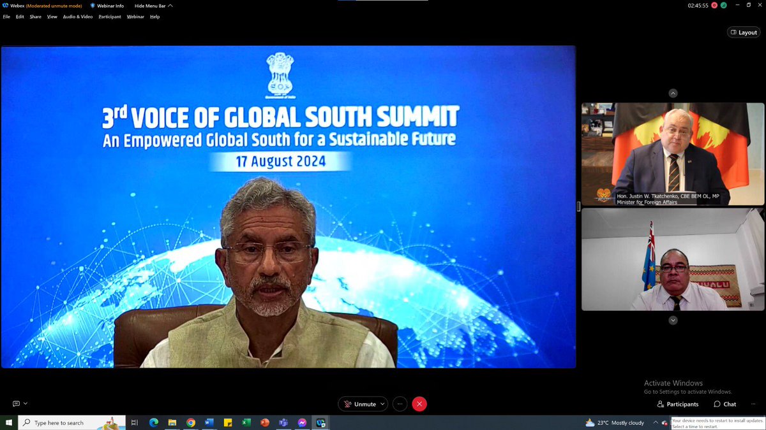This screenshot has height=430, width=766.
Task: Click the panel divider handle beside the main video
Action: pos(578,206)
